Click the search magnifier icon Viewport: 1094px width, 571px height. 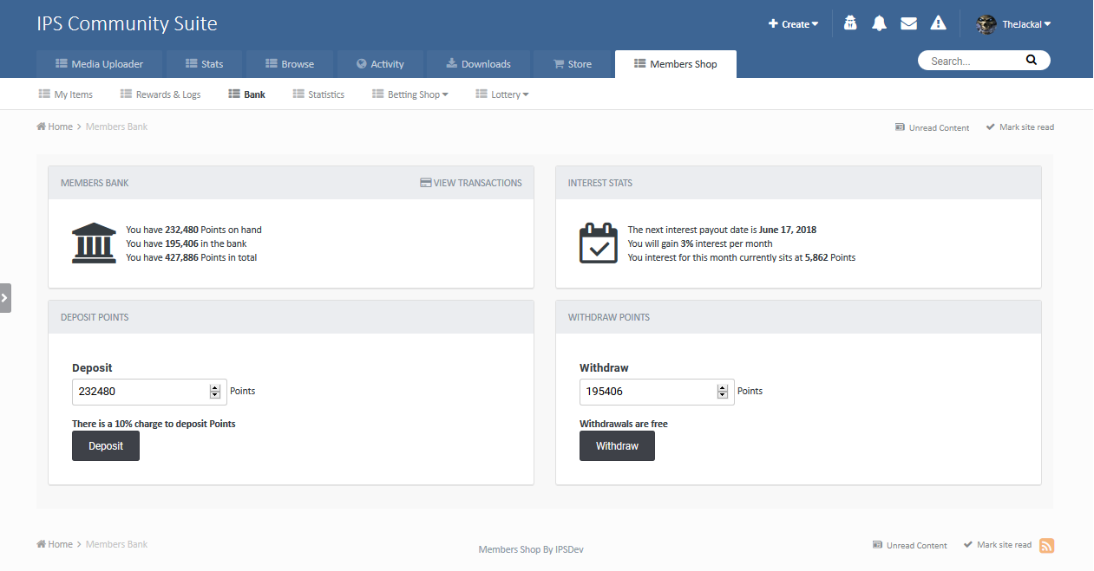point(1031,60)
